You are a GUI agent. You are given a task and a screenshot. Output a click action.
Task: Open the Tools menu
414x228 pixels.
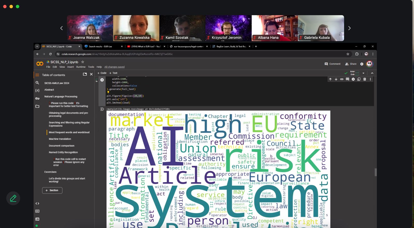pyautogui.click(x=91, y=67)
